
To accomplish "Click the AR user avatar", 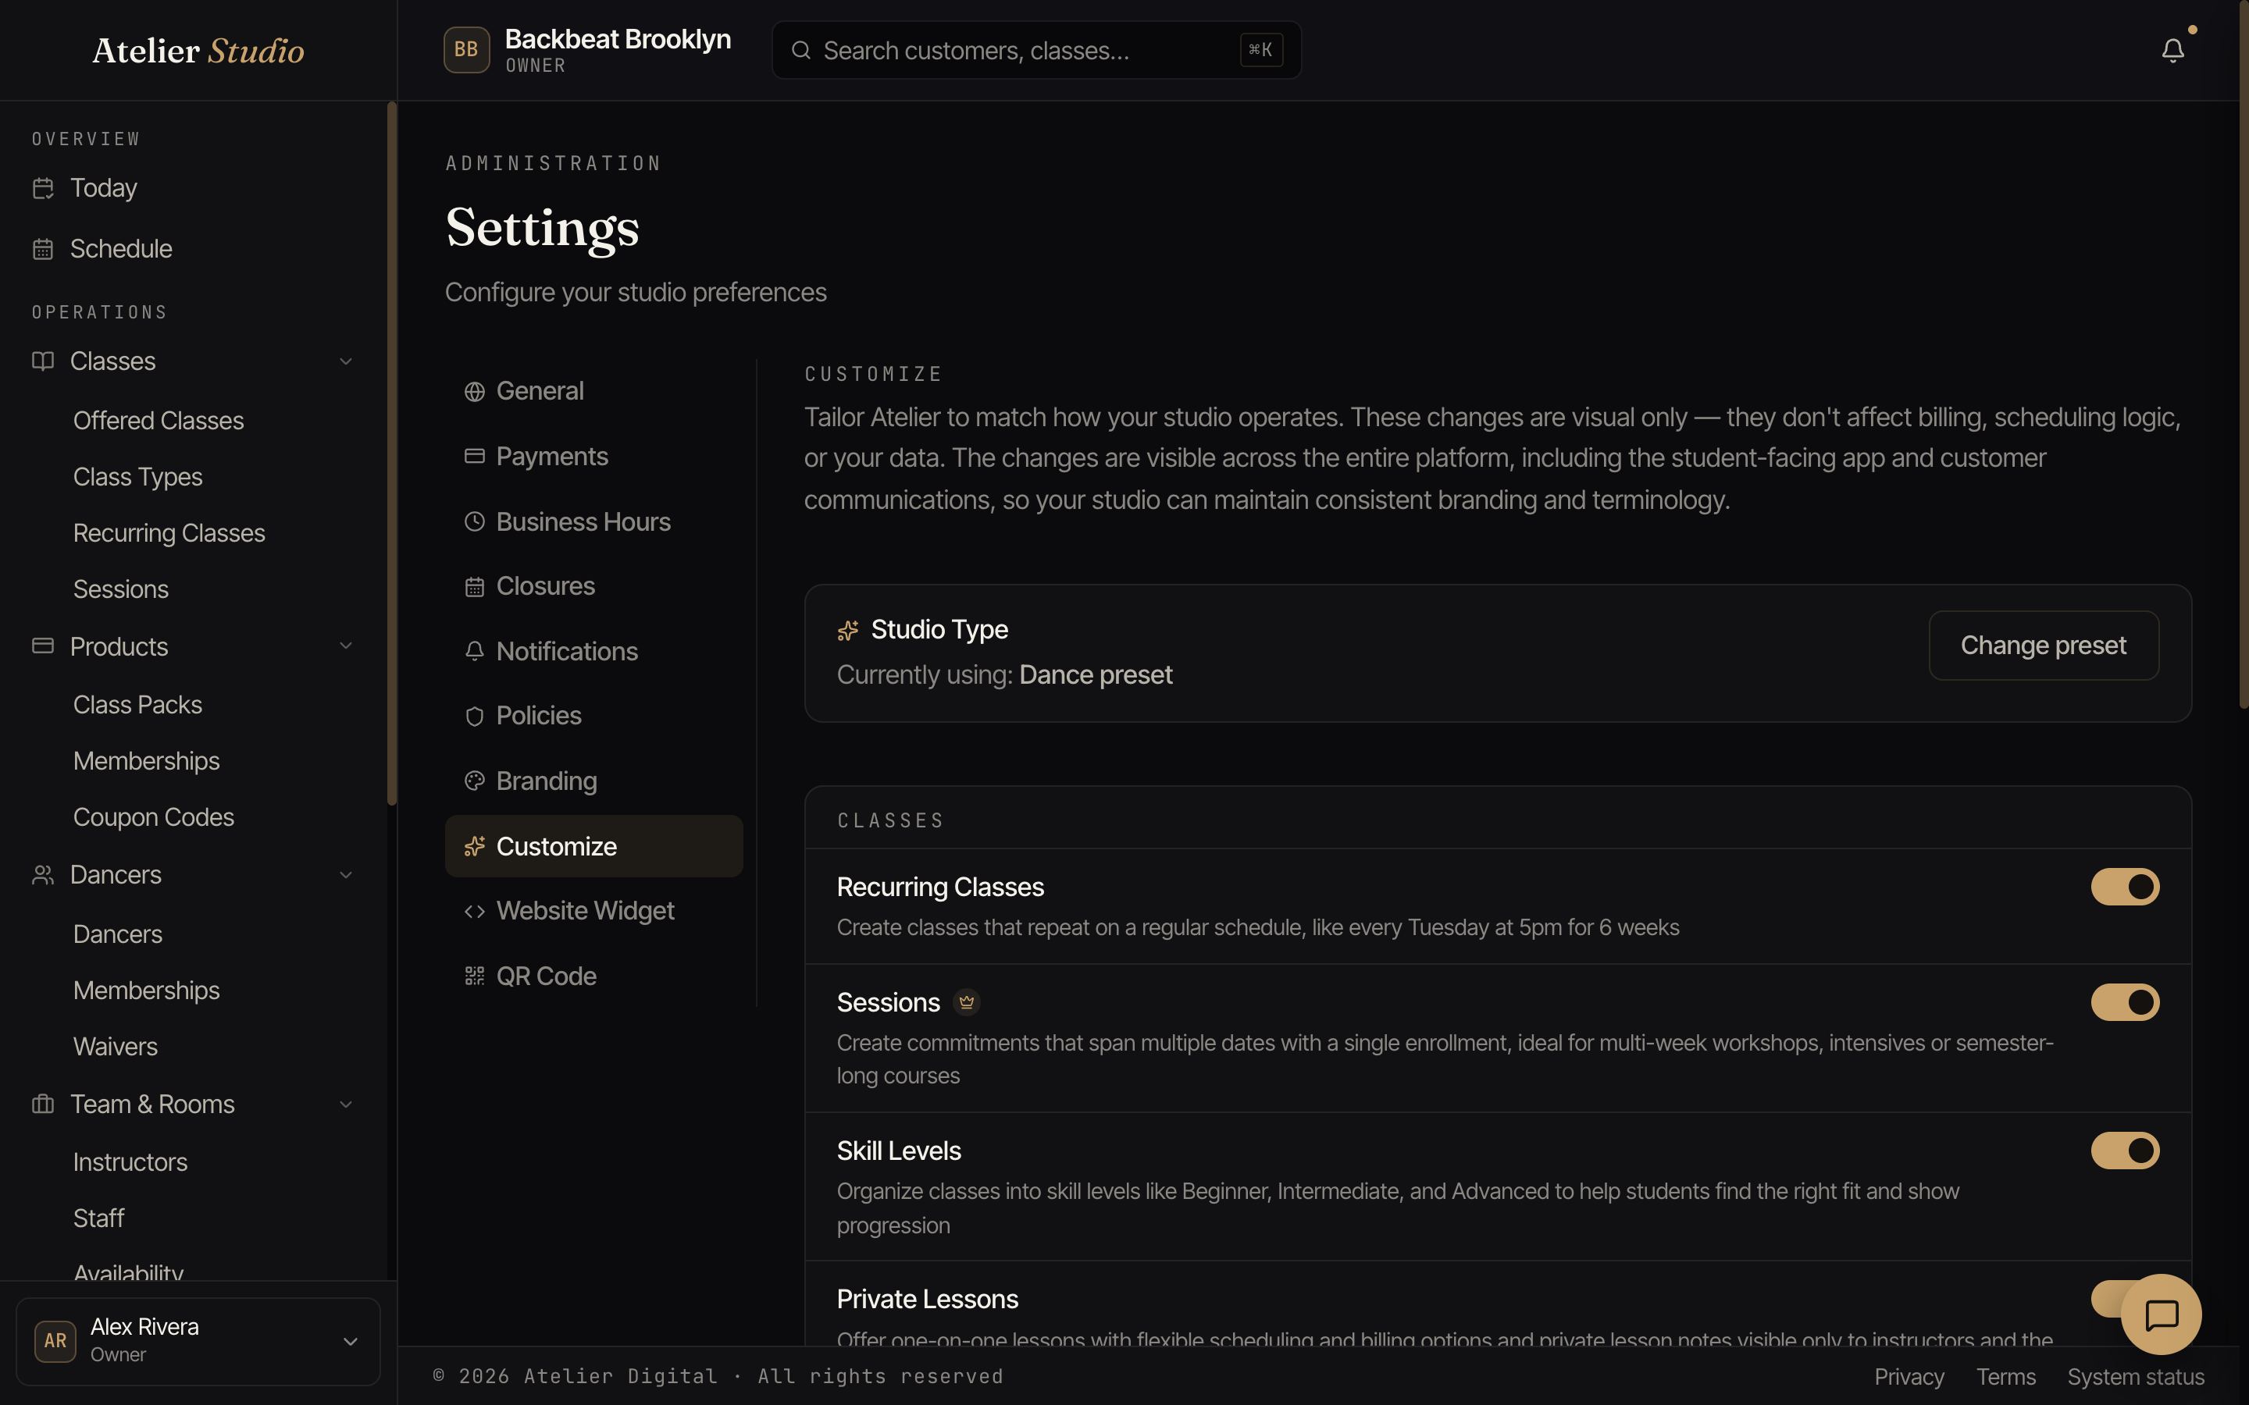I will click(55, 1341).
